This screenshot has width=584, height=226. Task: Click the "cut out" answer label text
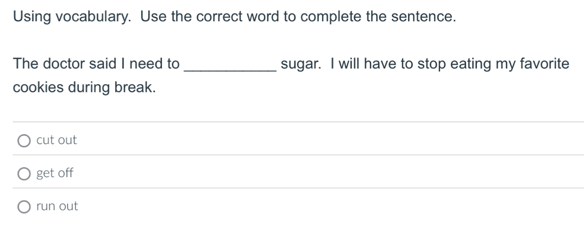56,140
